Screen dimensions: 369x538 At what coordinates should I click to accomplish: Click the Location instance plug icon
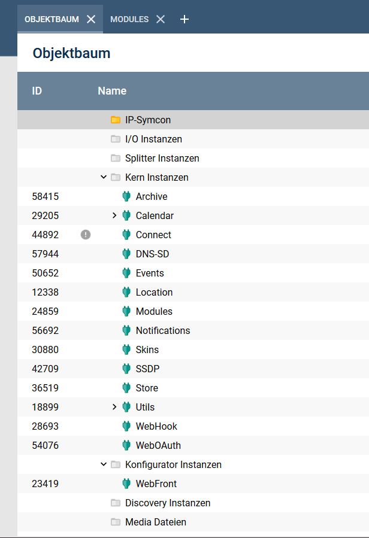pos(126,292)
